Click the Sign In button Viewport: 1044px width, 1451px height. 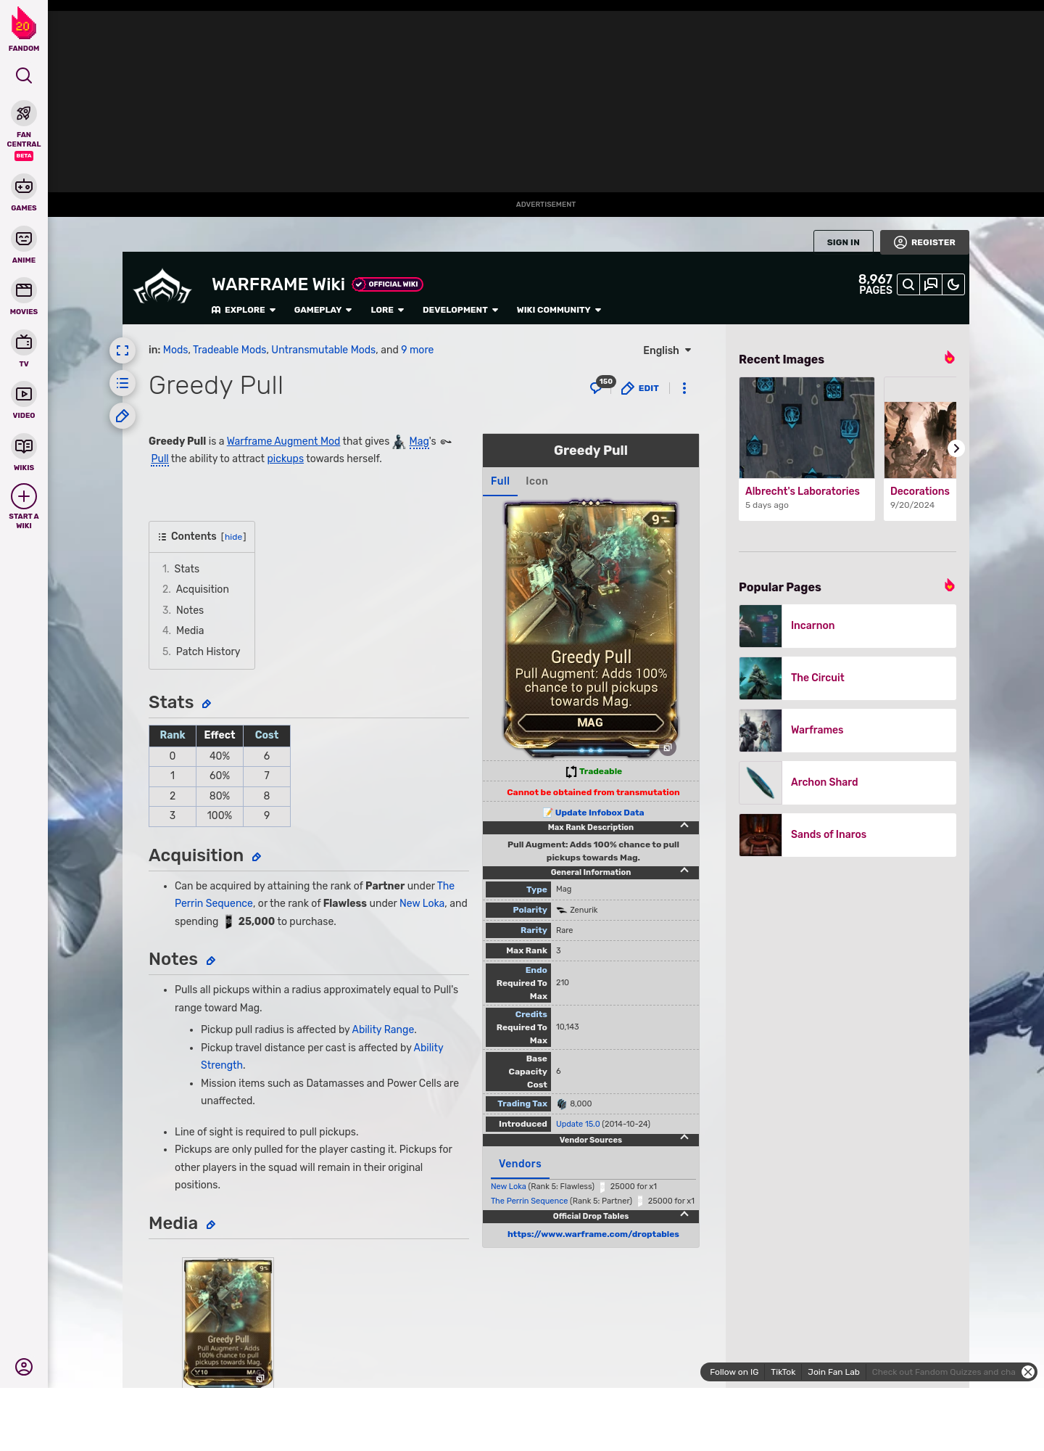pos(843,242)
